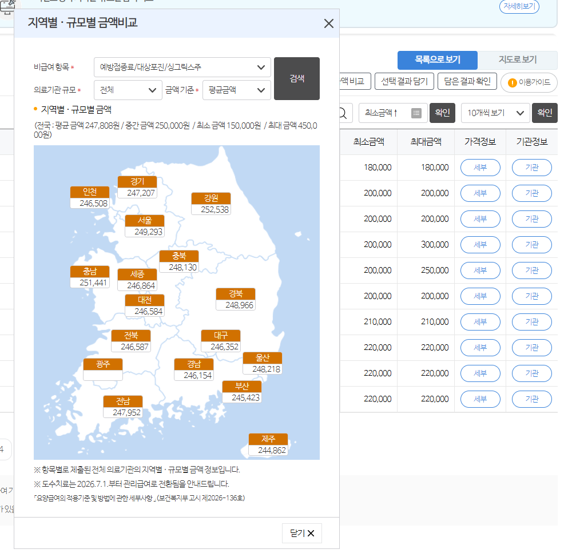
Task: Click 확인 button next to 최소금액 sort
Action: (442, 113)
